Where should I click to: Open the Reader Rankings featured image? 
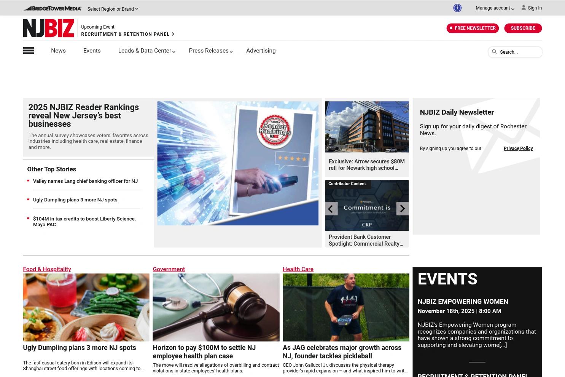coord(238,163)
